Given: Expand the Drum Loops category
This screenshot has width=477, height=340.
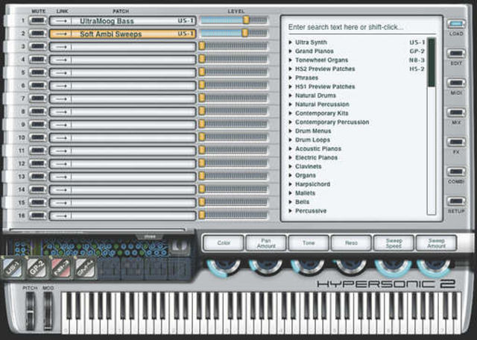Looking at the screenshot, I should pos(291,139).
